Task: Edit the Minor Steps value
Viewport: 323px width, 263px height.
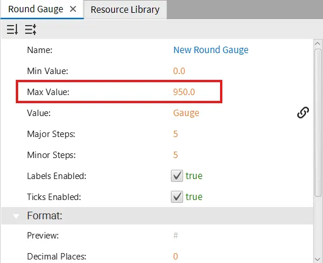Action: 176,155
